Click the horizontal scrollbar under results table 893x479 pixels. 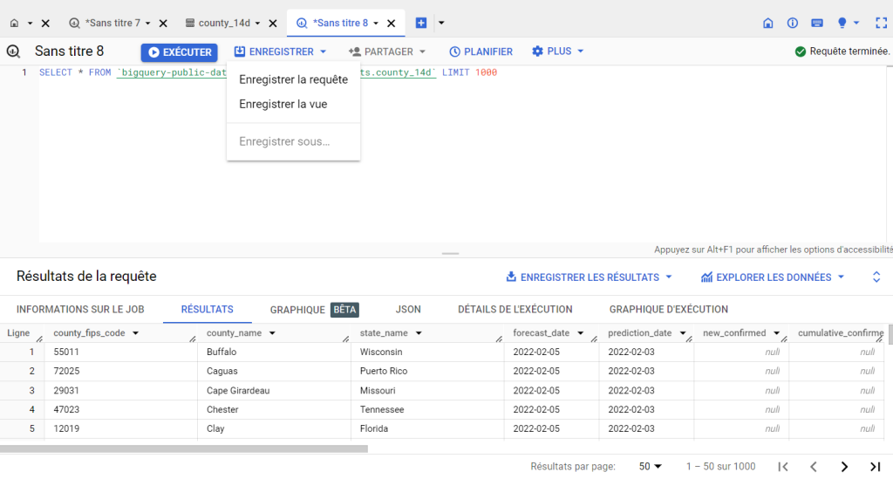(183, 449)
